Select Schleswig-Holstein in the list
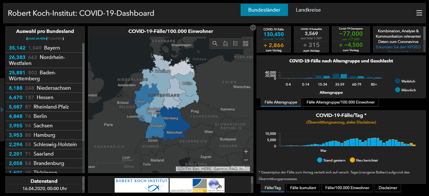429x196 pixels. 44,145
